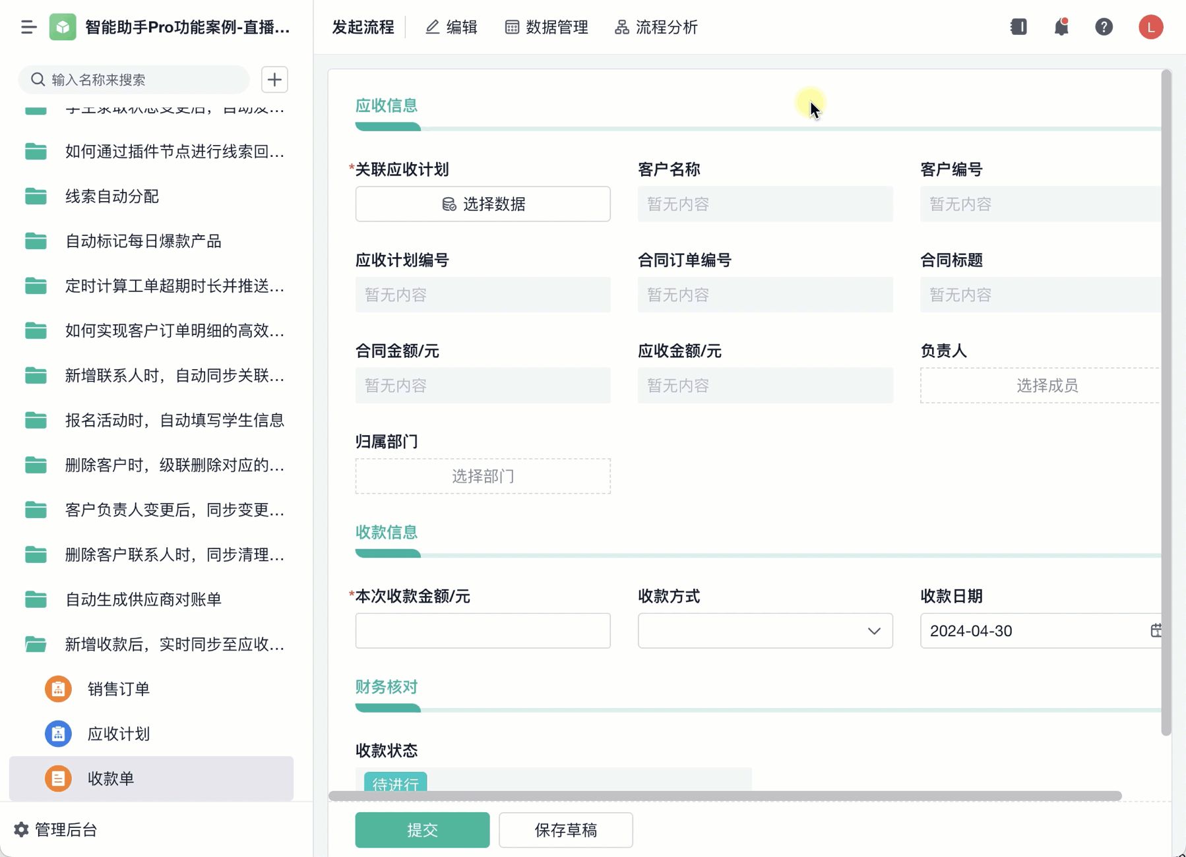Click the 待进行 status tag
Viewport: 1186px width, 857px height.
click(x=395, y=782)
